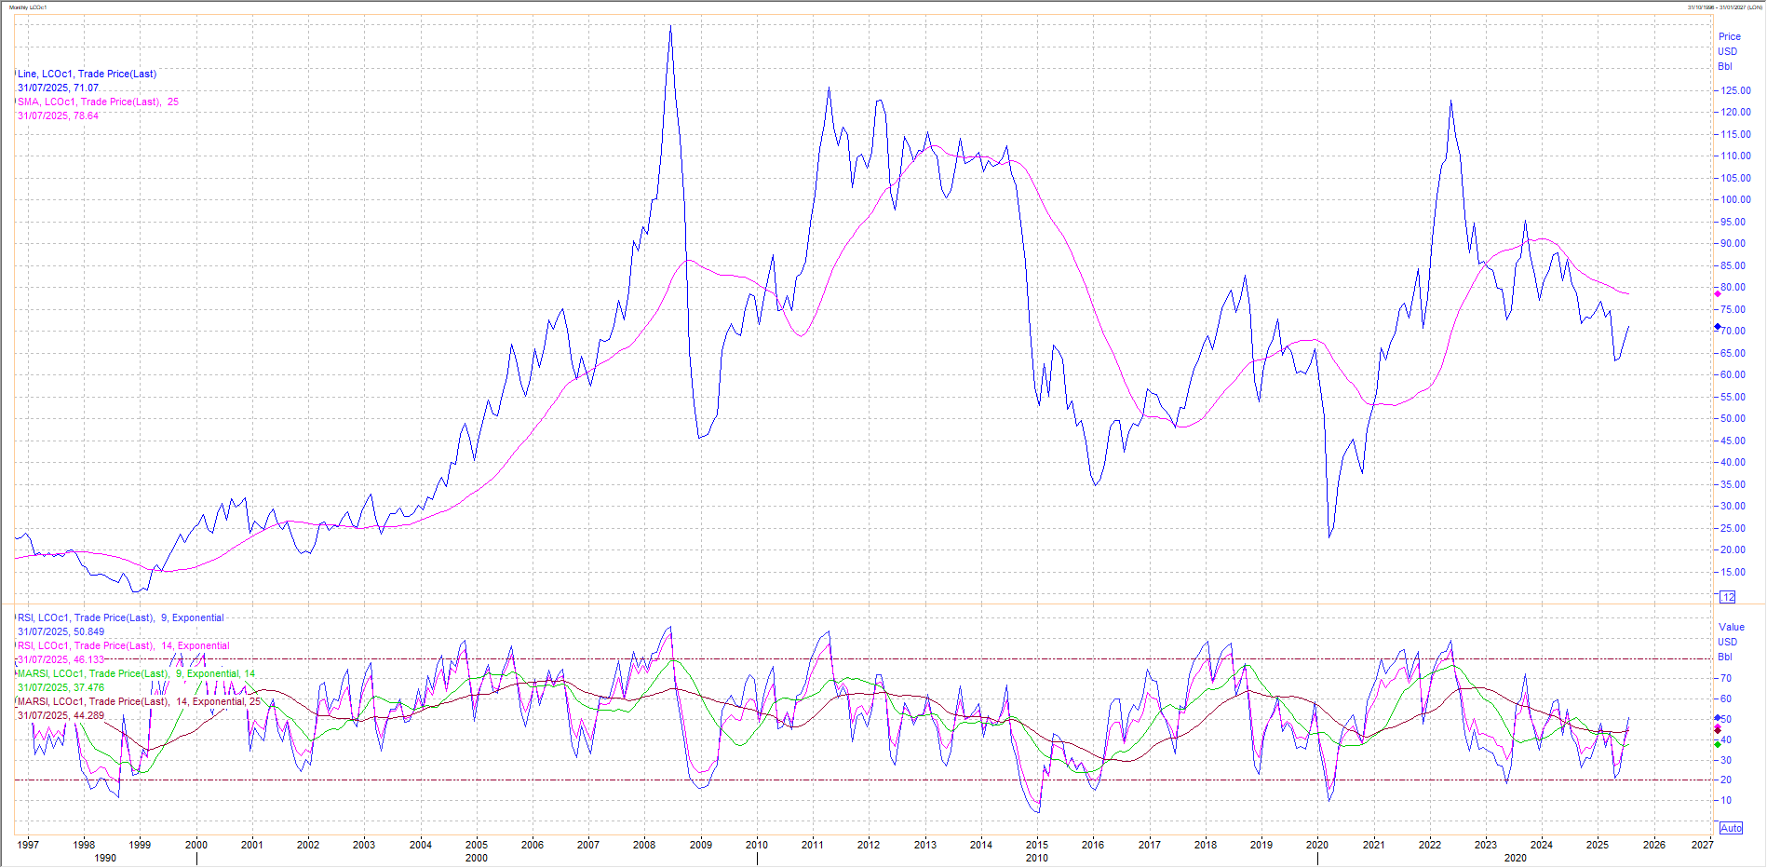This screenshot has height=868, width=1767.
Task: Select the green MARSI 9 Exponential 14 legend
Action: pyautogui.click(x=136, y=673)
